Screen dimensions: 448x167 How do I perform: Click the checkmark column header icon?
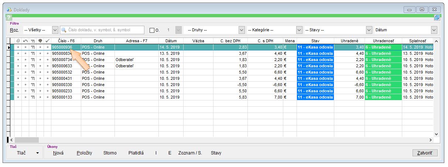click(47, 41)
